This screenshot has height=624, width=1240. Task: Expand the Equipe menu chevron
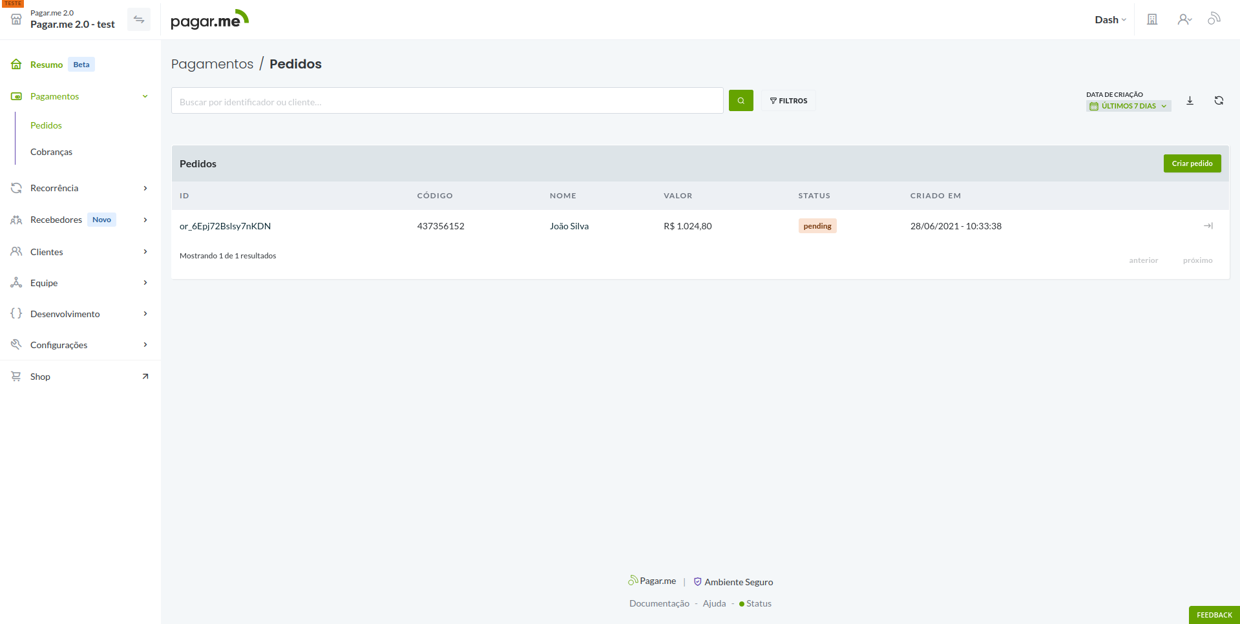coord(145,283)
